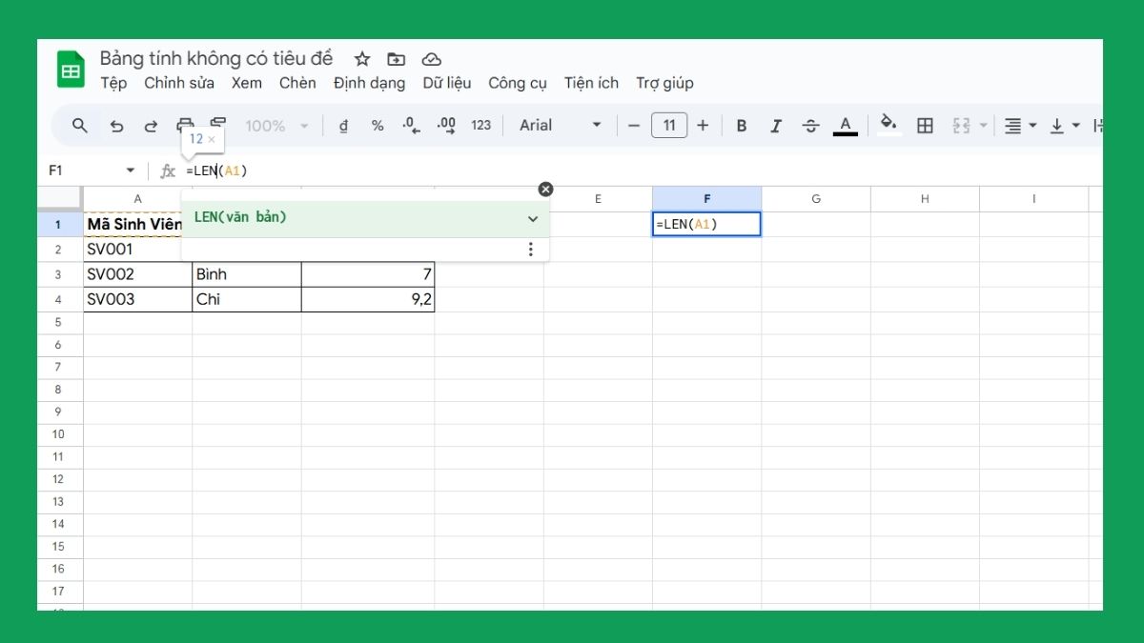Select column A header
Screen dimensions: 1144x643
tap(137, 198)
